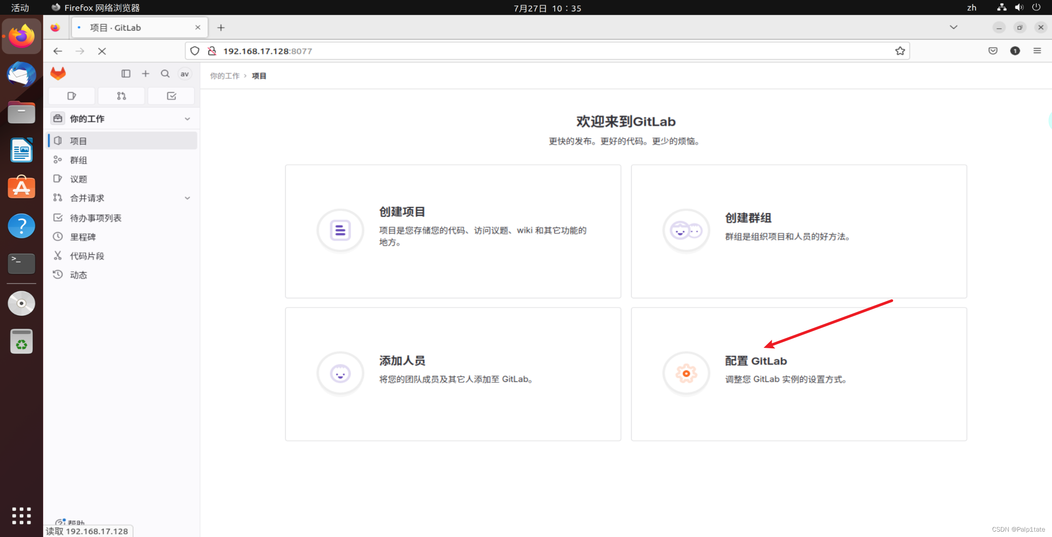Open the Help icon in the dock

pyautogui.click(x=21, y=226)
